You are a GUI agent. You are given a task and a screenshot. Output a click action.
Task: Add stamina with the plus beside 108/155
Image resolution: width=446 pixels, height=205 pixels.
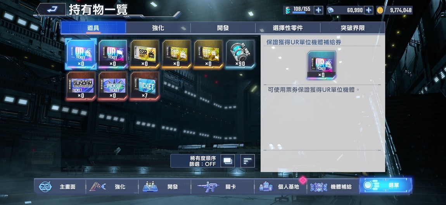318,10
